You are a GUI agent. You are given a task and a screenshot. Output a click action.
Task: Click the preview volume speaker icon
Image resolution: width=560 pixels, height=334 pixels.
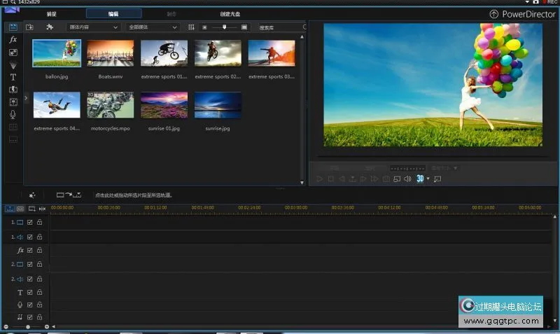tap(407, 179)
